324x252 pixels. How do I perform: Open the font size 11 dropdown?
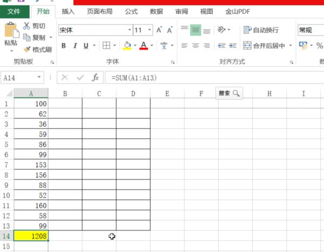pyautogui.click(x=150, y=30)
